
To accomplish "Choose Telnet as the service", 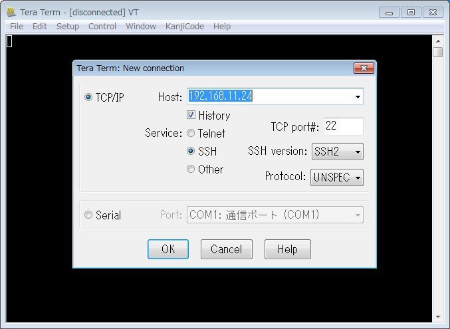I will pyautogui.click(x=191, y=133).
